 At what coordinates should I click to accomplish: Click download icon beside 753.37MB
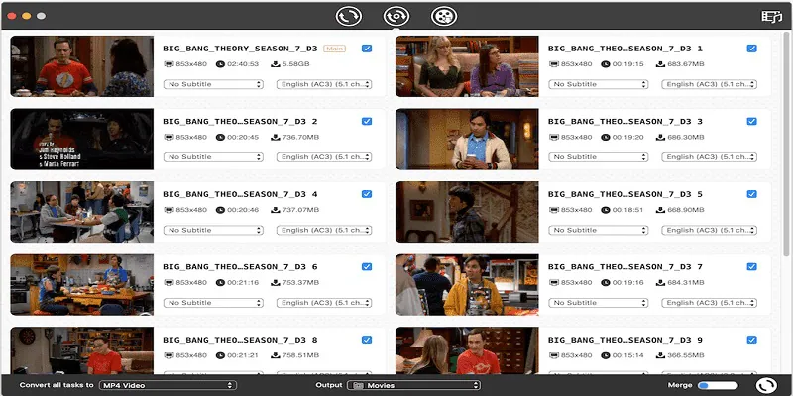click(x=276, y=282)
